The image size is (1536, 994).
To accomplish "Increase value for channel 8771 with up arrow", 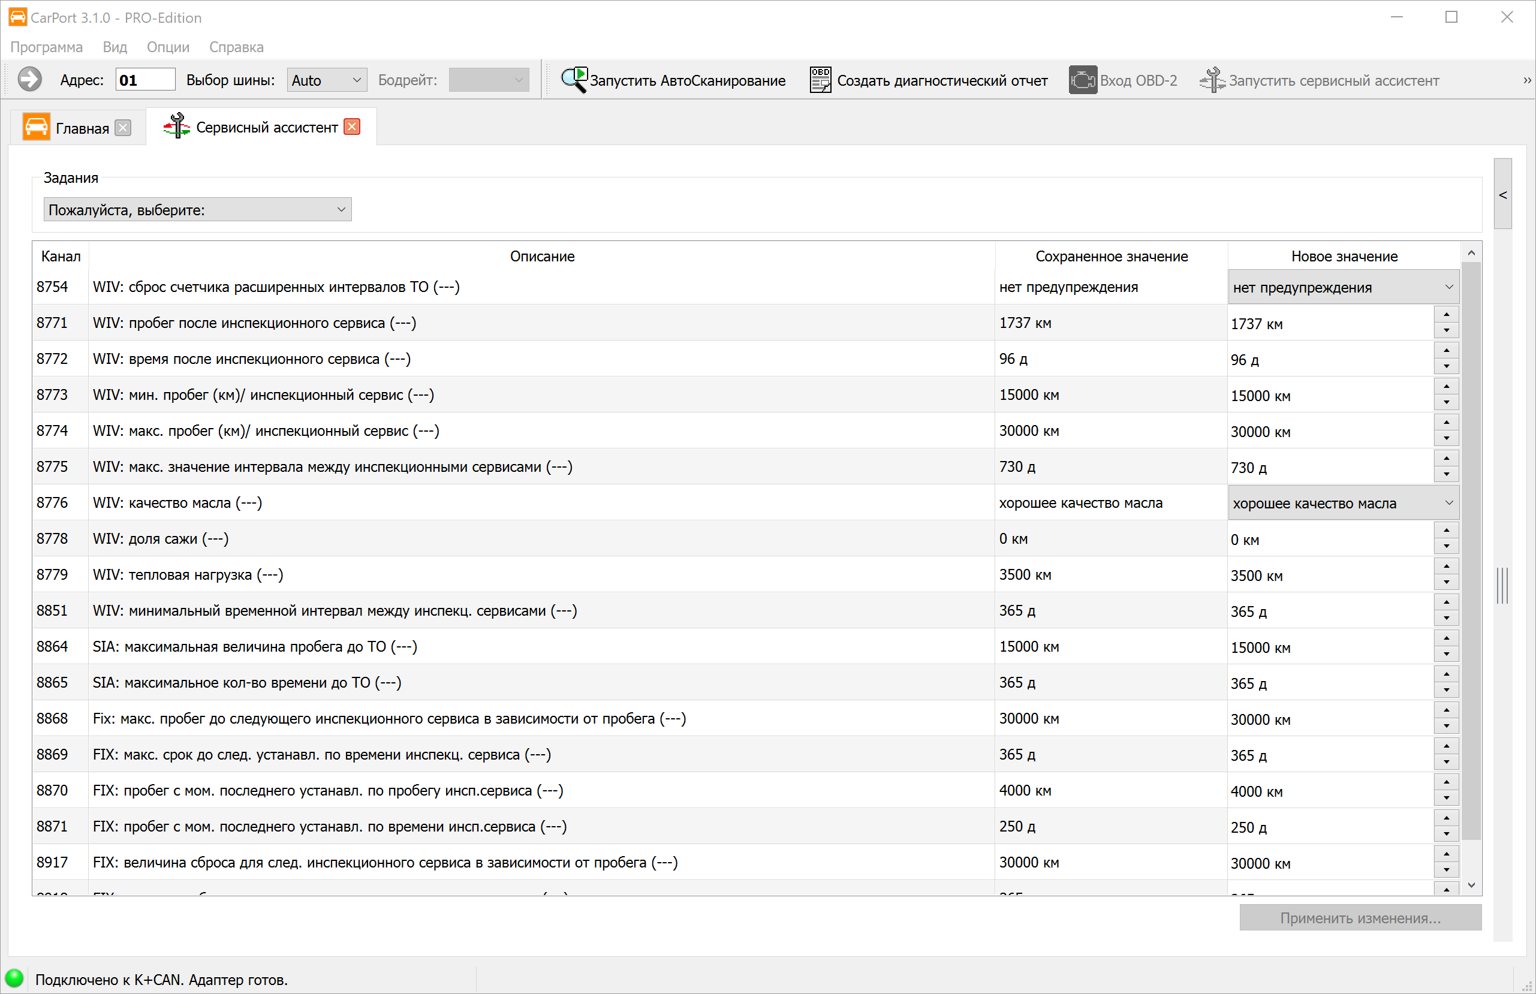I will [x=1446, y=314].
